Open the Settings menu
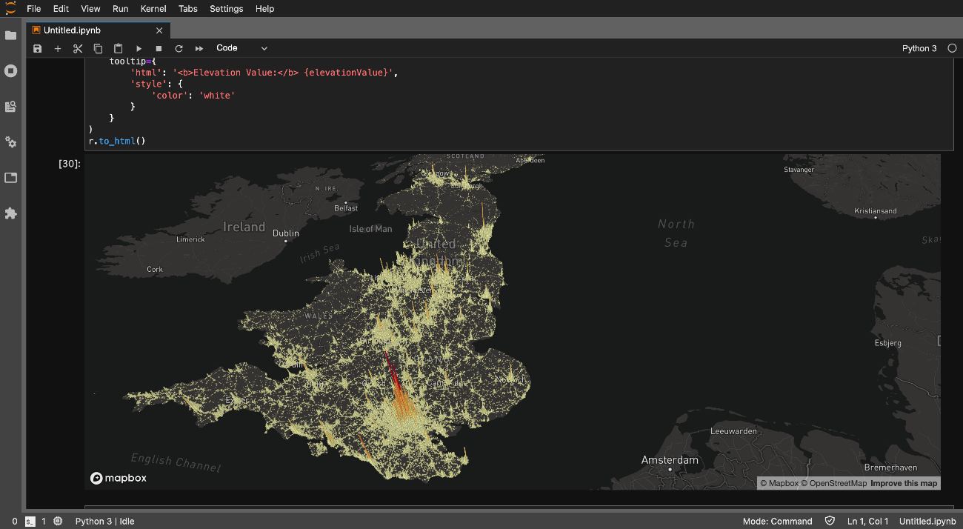This screenshot has width=963, height=529. [x=227, y=9]
